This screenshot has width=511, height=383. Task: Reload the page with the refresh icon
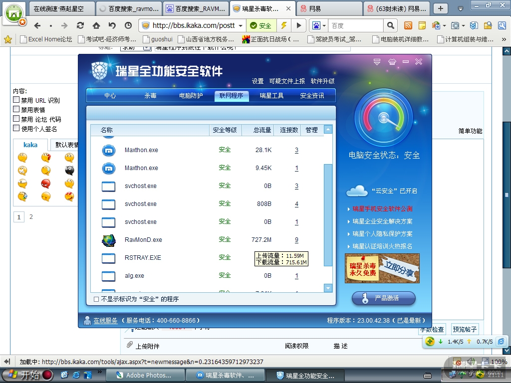(80, 25)
